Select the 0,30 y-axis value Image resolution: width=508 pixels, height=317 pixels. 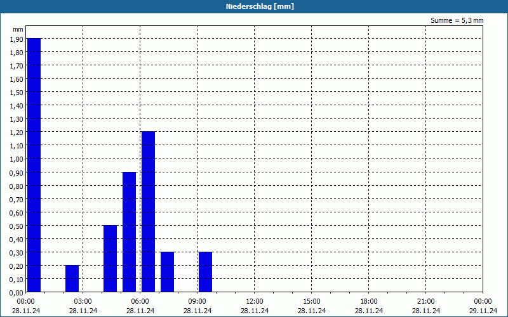pos(17,252)
